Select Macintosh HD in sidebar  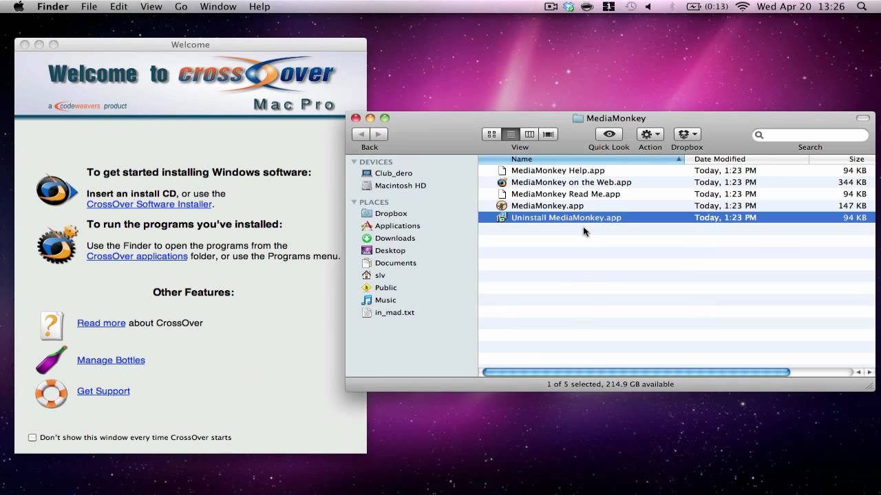[x=394, y=186]
